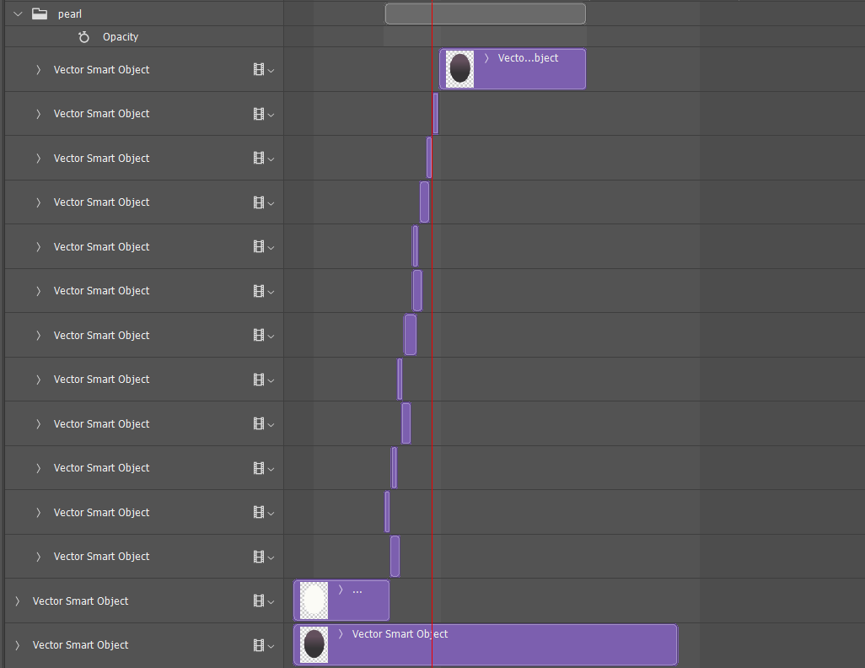Select the "Opacity" property label

coord(121,37)
